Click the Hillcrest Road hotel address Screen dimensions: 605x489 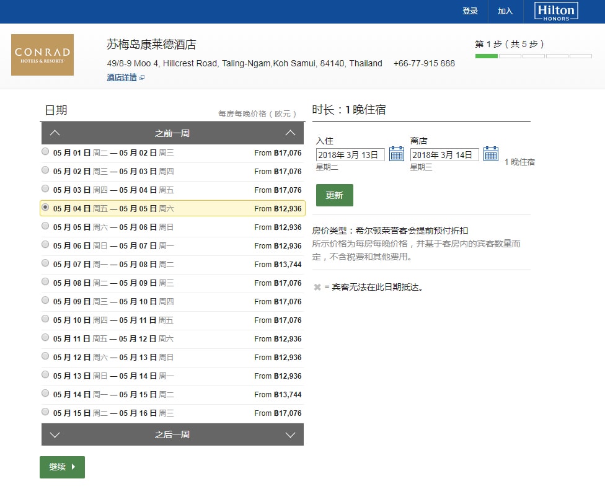(x=245, y=63)
